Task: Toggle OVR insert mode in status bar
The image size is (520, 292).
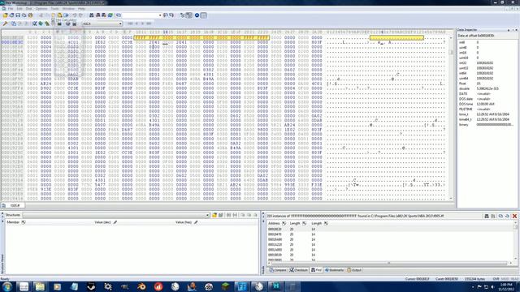Action: (x=496, y=279)
